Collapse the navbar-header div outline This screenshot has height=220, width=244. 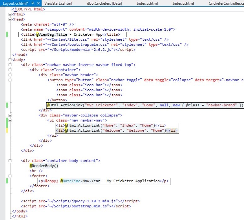pos(10,75)
